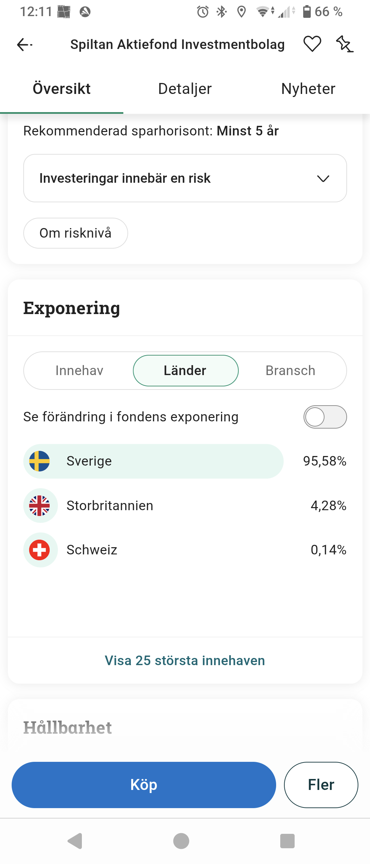Select the Bransch segment
This screenshot has height=864, width=370.
[290, 371]
